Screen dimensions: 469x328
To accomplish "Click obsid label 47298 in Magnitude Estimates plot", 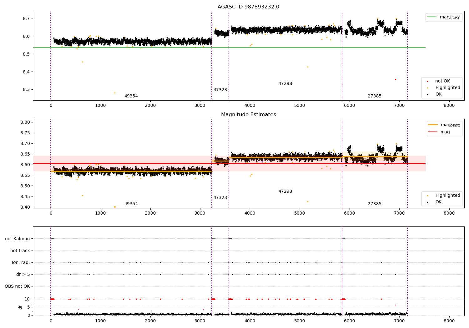I will click(285, 191).
